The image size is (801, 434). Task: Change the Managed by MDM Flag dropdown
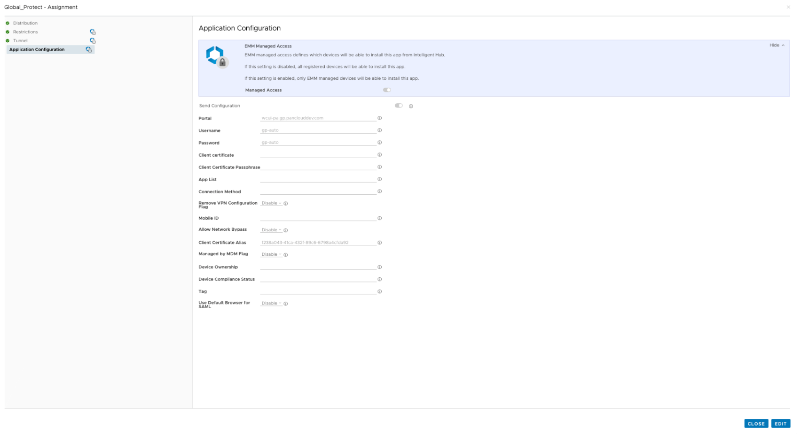(x=270, y=254)
